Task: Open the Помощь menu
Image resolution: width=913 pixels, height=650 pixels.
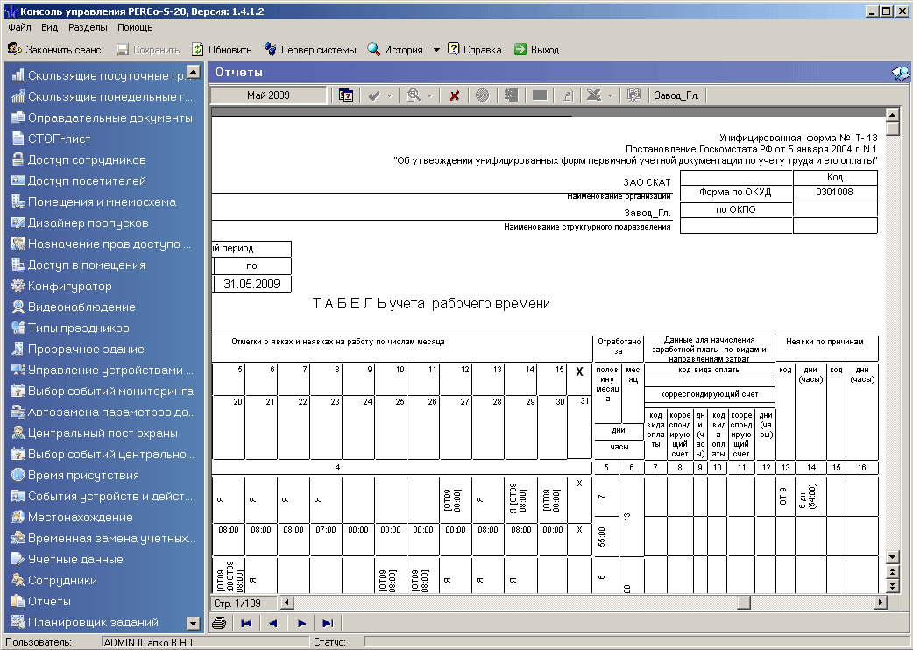Action: click(135, 27)
